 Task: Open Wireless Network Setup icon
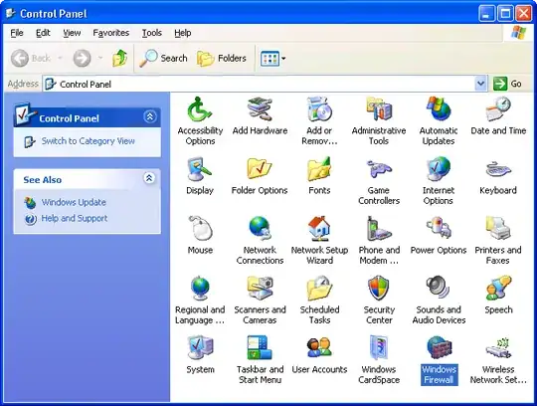coord(498,347)
